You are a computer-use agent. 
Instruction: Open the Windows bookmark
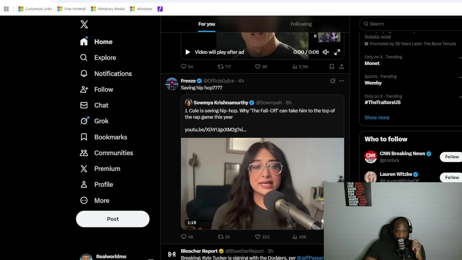[141, 9]
